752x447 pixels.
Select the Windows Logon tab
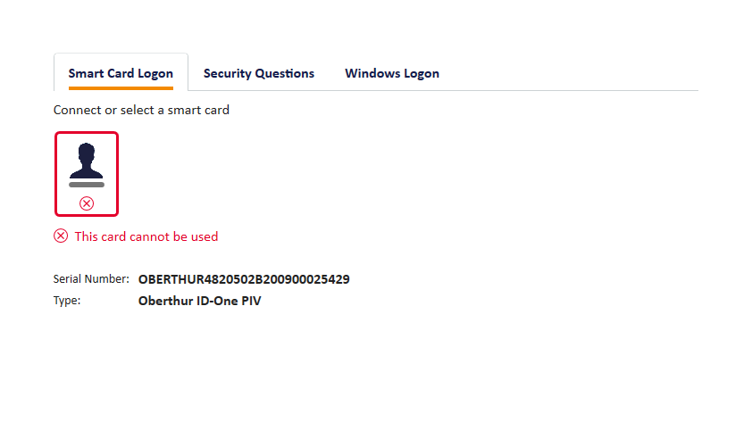(x=392, y=73)
